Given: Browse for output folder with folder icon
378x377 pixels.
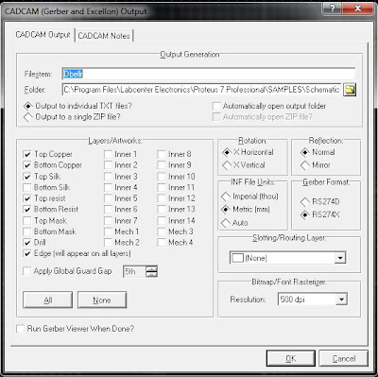Looking at the screenshot, I should point(350,90).
